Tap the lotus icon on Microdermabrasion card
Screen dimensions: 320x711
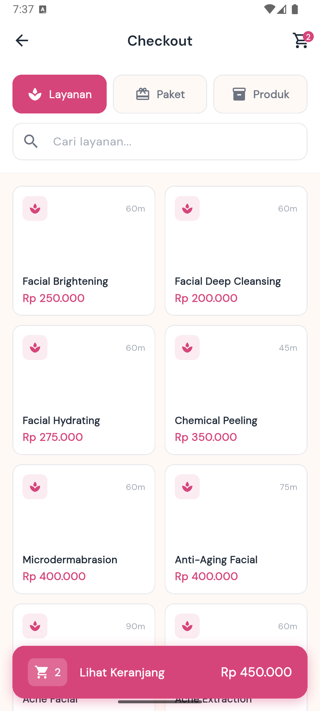point(35,487)
